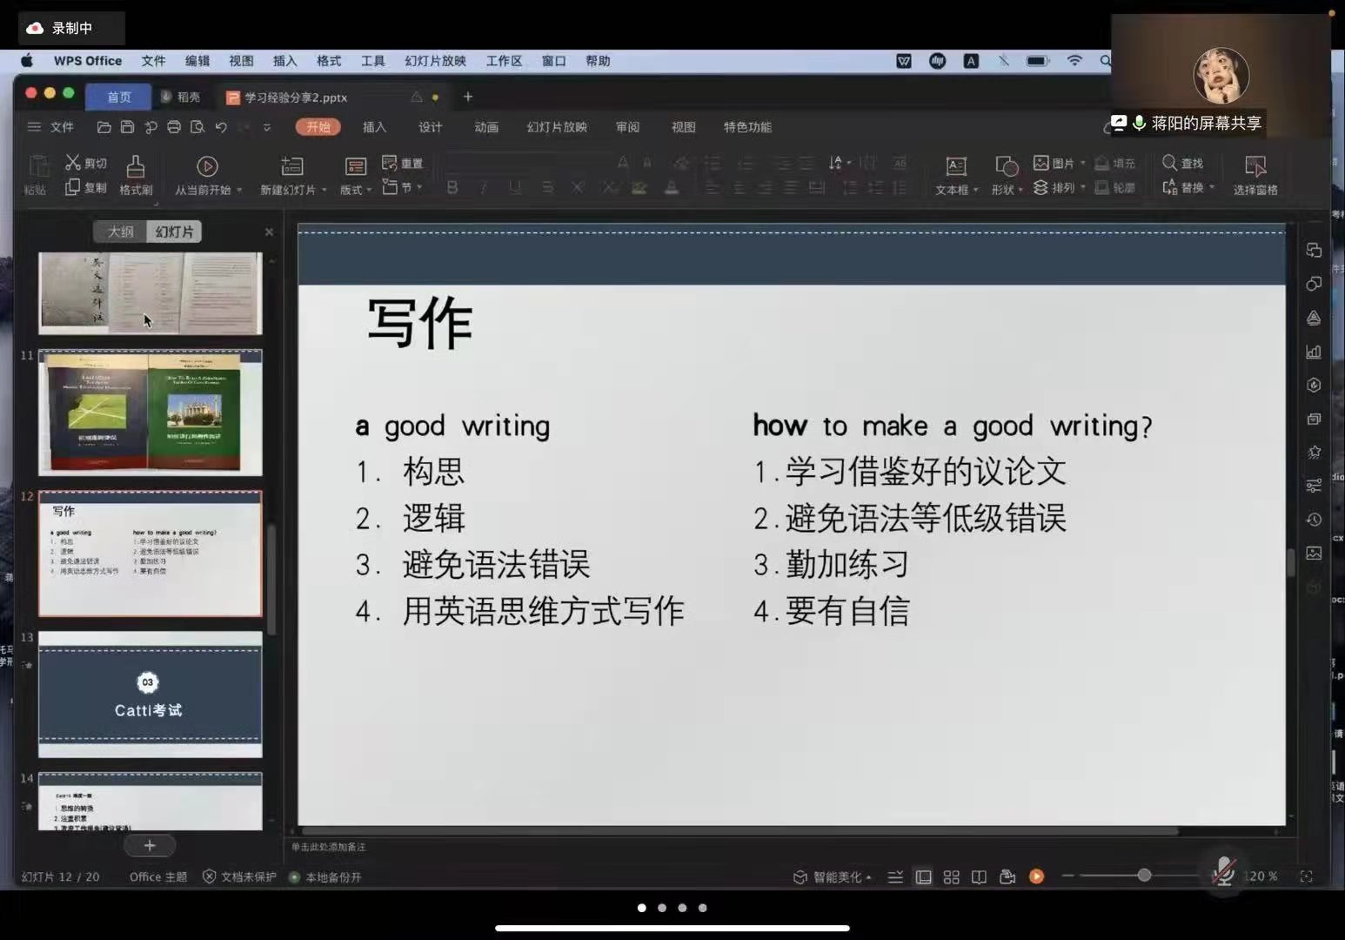The width and height of the screenshot is (1345, 940).
Task: Click the Find (查找) magnifier icon
Action: [1170, 163]
